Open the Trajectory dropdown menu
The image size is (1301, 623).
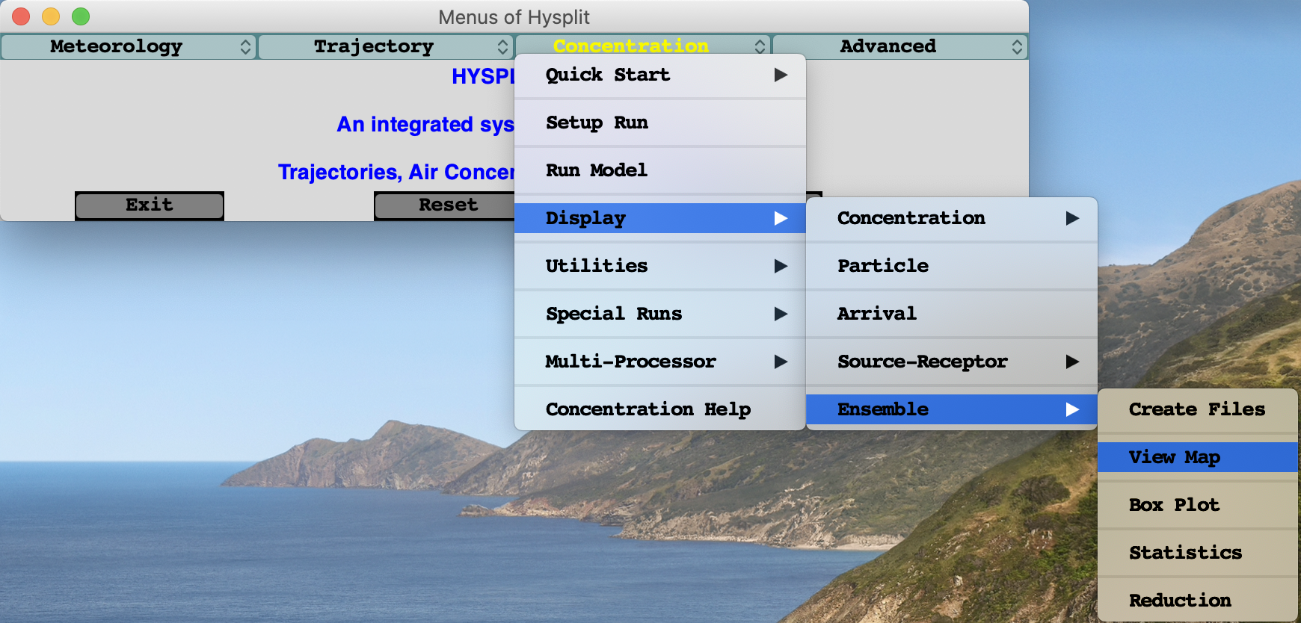pos(385,46)
